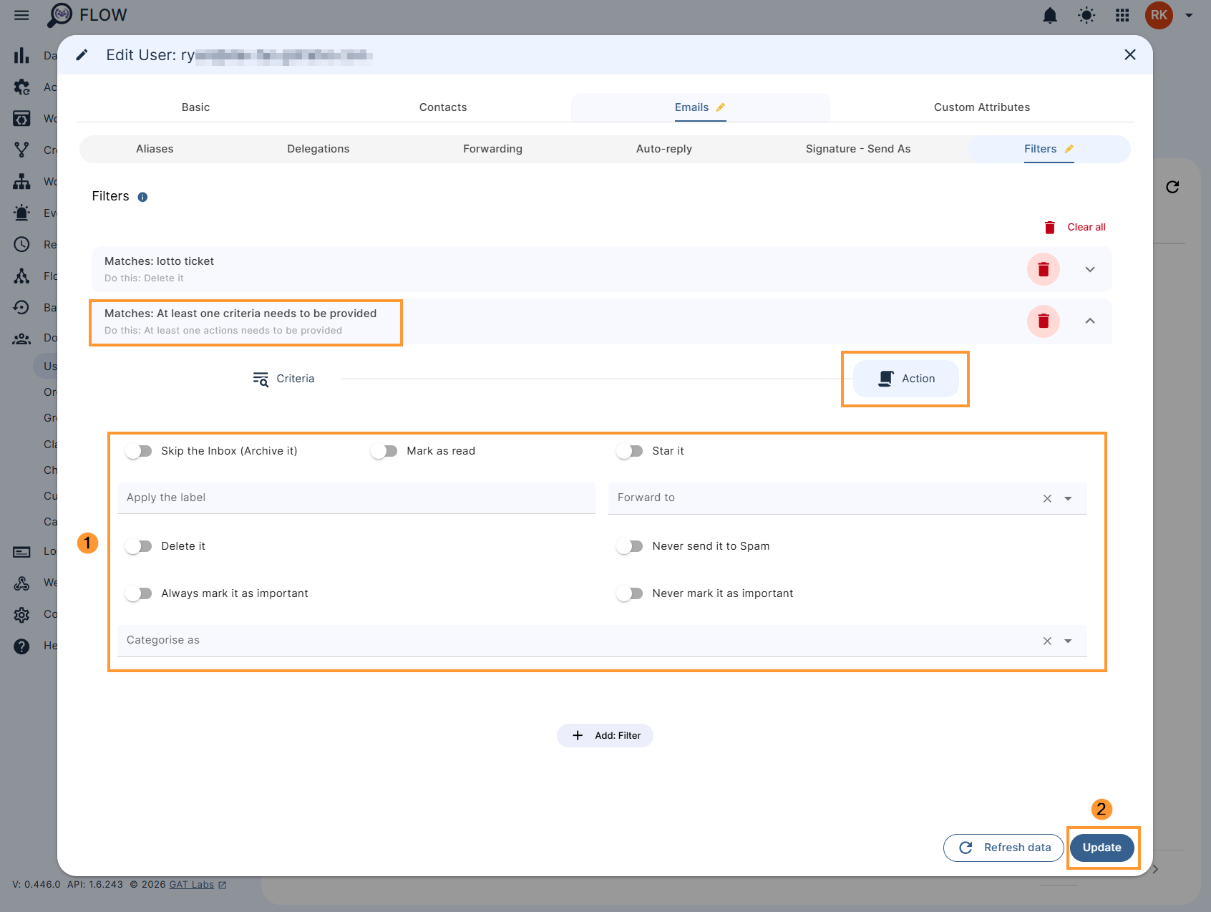Click the Add: Filter button
This screenshot has width=1211, height=912.
(605, 735)
